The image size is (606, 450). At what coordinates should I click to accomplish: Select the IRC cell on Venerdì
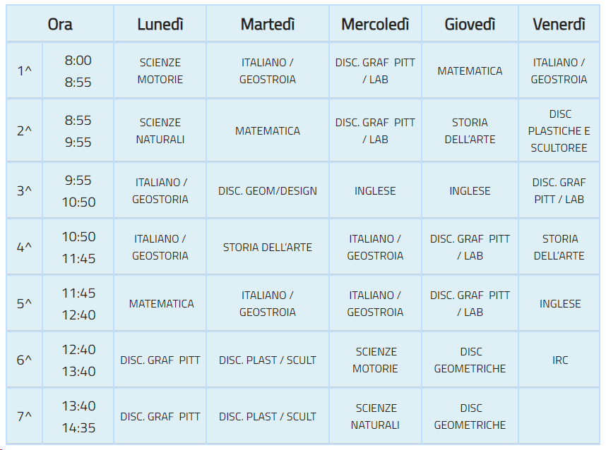(559, 360)
